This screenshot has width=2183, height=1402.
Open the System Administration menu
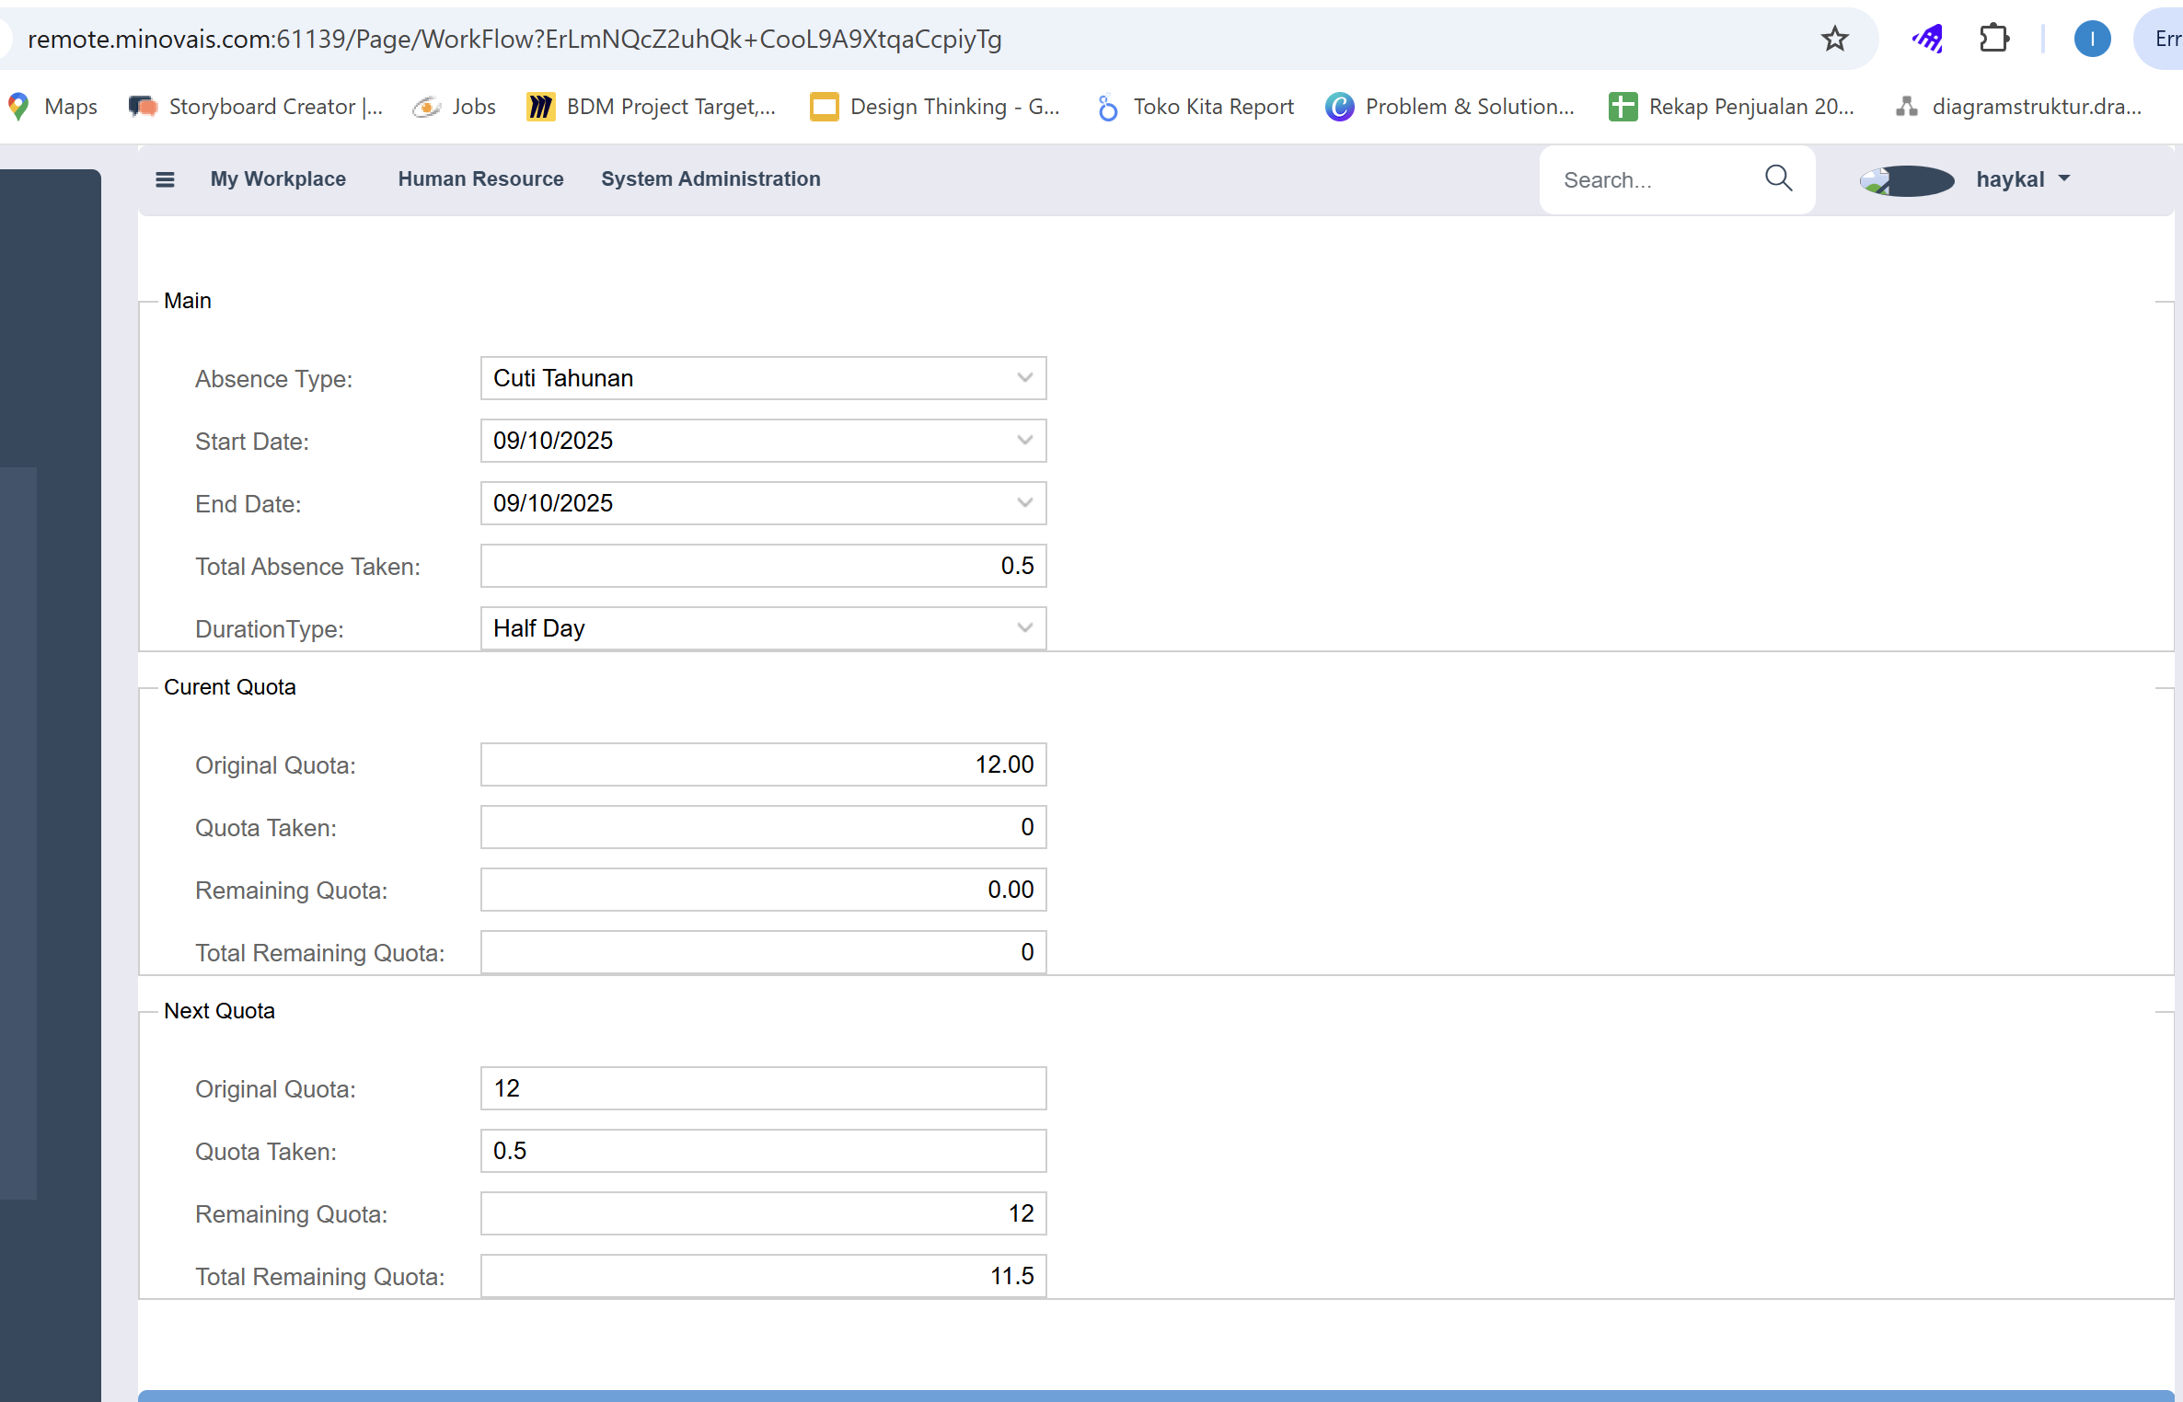tap(710, 179)
